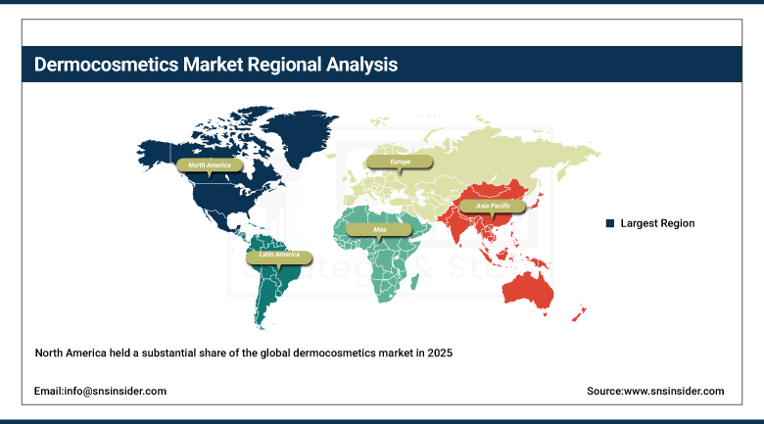The width and height of the screenshot is (764, 424).
Task: Click the Europe map label
Action: (400, 162)
